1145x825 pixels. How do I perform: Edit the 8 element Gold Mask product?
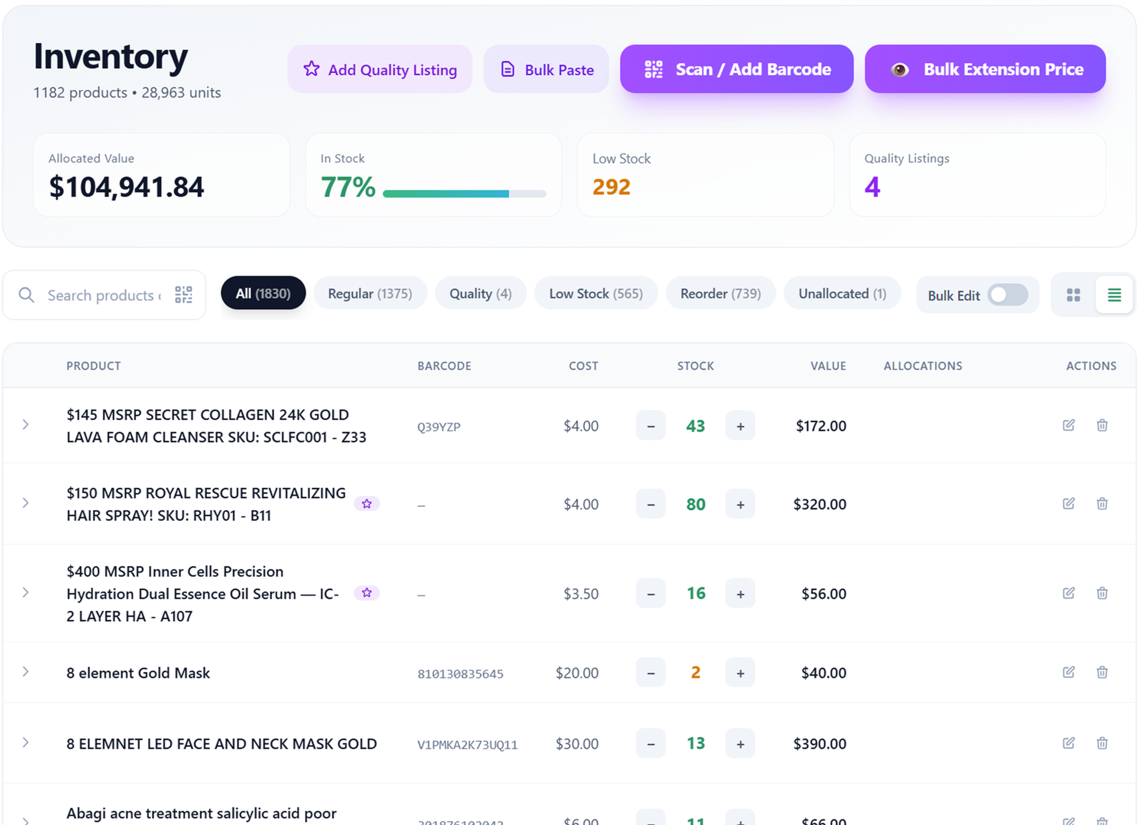[1068, 672]
